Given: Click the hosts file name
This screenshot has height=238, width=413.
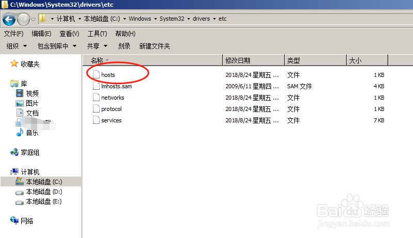Looking at the screenshot, I should click(x=108, y=75).
